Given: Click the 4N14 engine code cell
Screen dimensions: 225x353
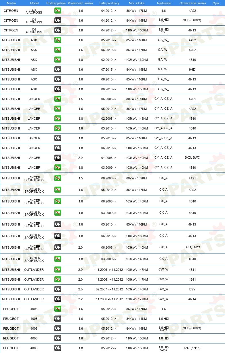Looking at the screenshot, I should click(x=192, y=299).
